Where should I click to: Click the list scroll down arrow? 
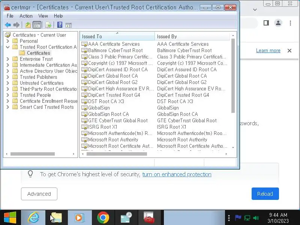(233, 147)
